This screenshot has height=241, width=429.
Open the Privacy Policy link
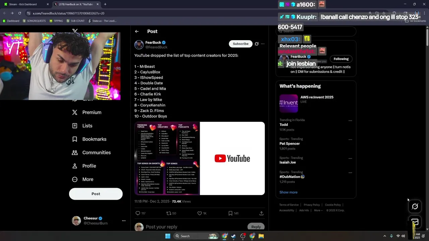[312, 205]
